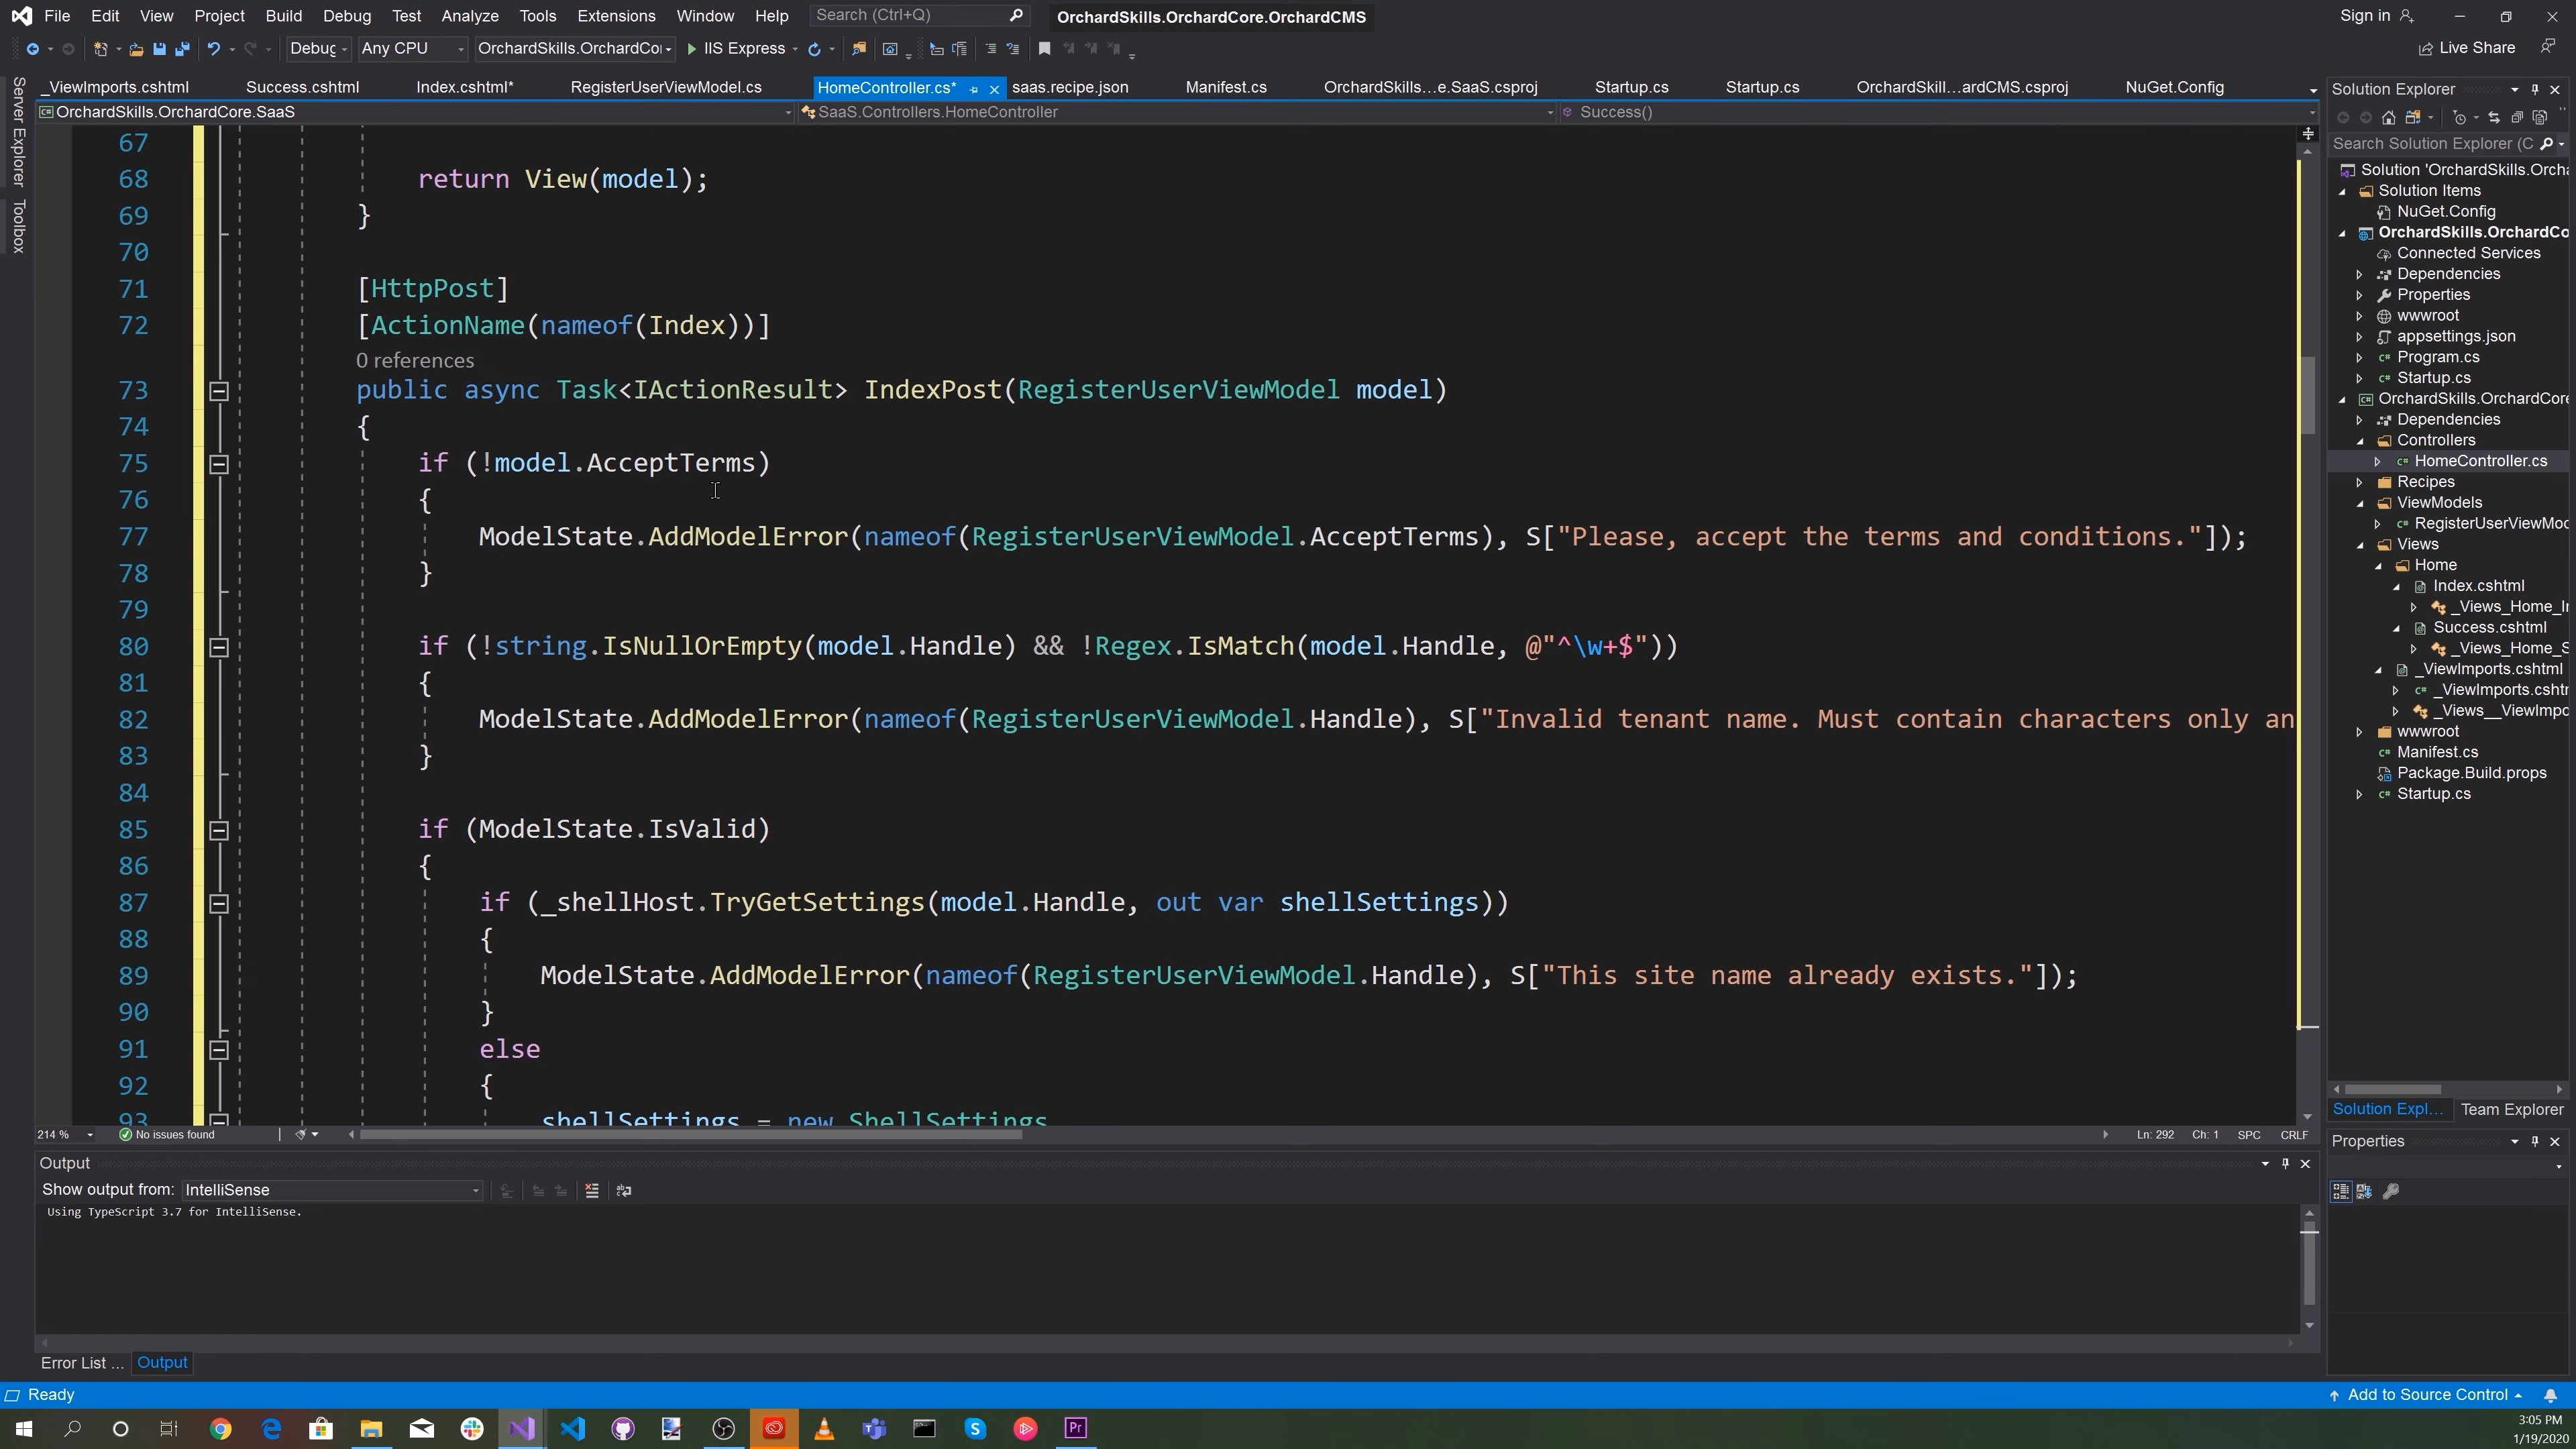The width and height of the screenshot is (2576, 1449).
Task: Click the vertical Server Explorer side tab
Action: [18, 131]
